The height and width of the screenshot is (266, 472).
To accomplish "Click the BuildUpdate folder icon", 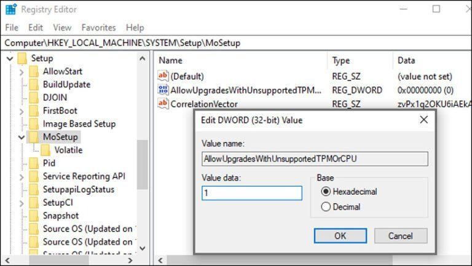I will click(x=34, y=85).
